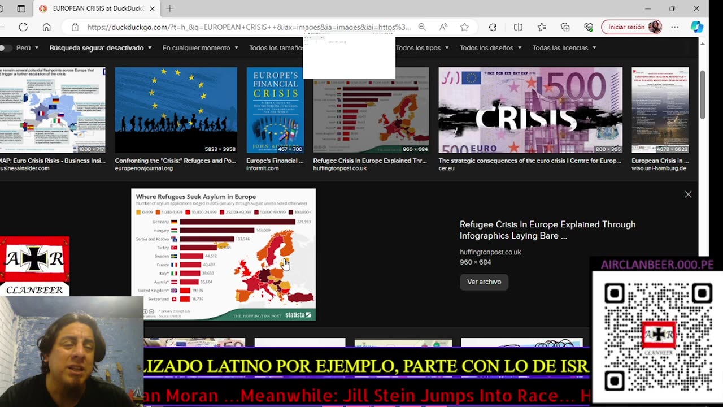
Task: Open the tab actions menu icon
Action: [x=21, y=8]
